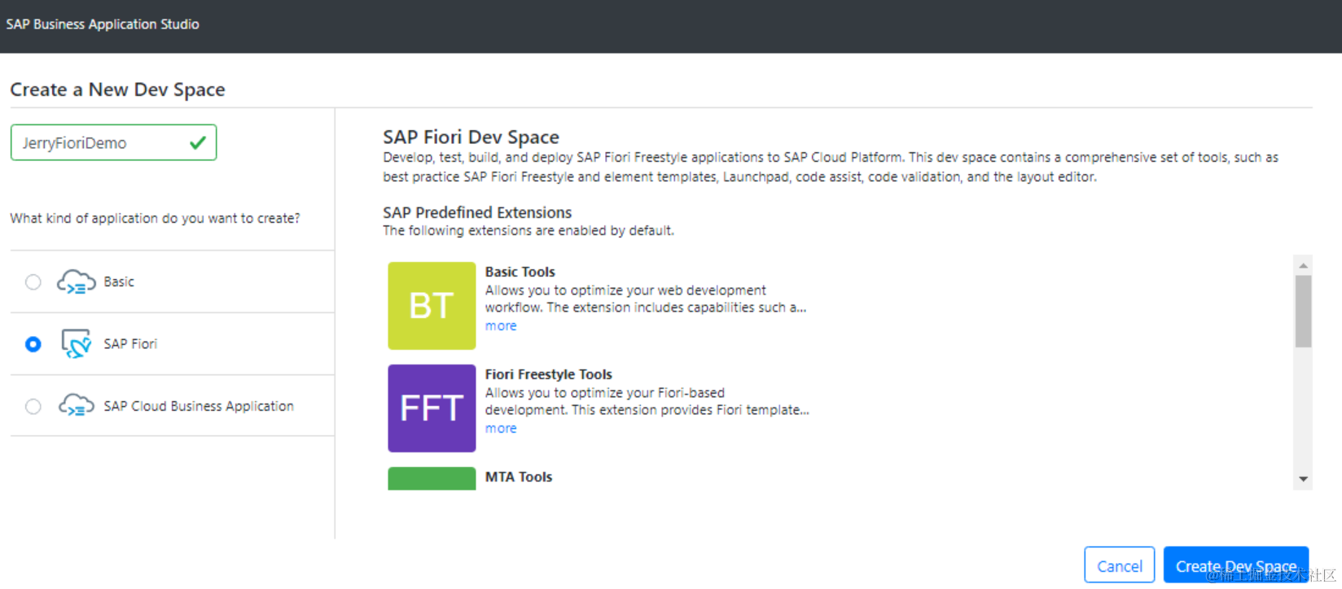Expand 'more' under Fiori Freestyle Tools

click(x=501, y=429)
